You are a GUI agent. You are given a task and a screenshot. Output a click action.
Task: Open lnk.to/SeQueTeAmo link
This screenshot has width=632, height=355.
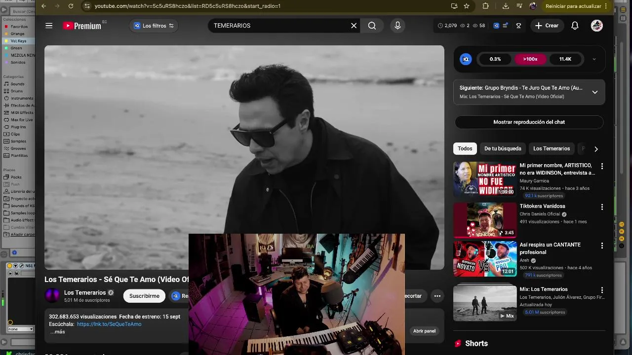point(109,324)
